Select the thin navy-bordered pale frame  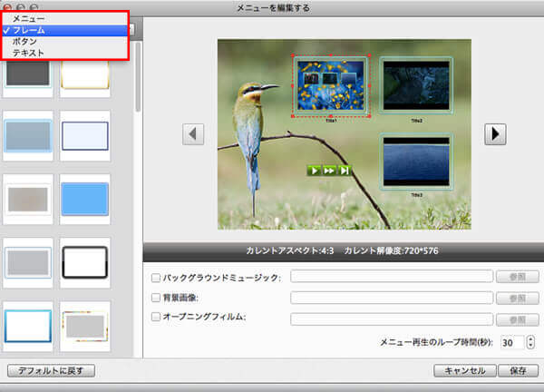[x=85, y=136]
